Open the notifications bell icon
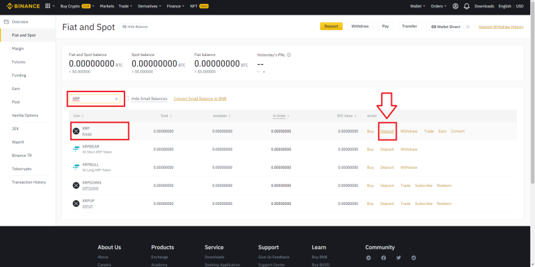535x267 pixels. tap(466, 6)
